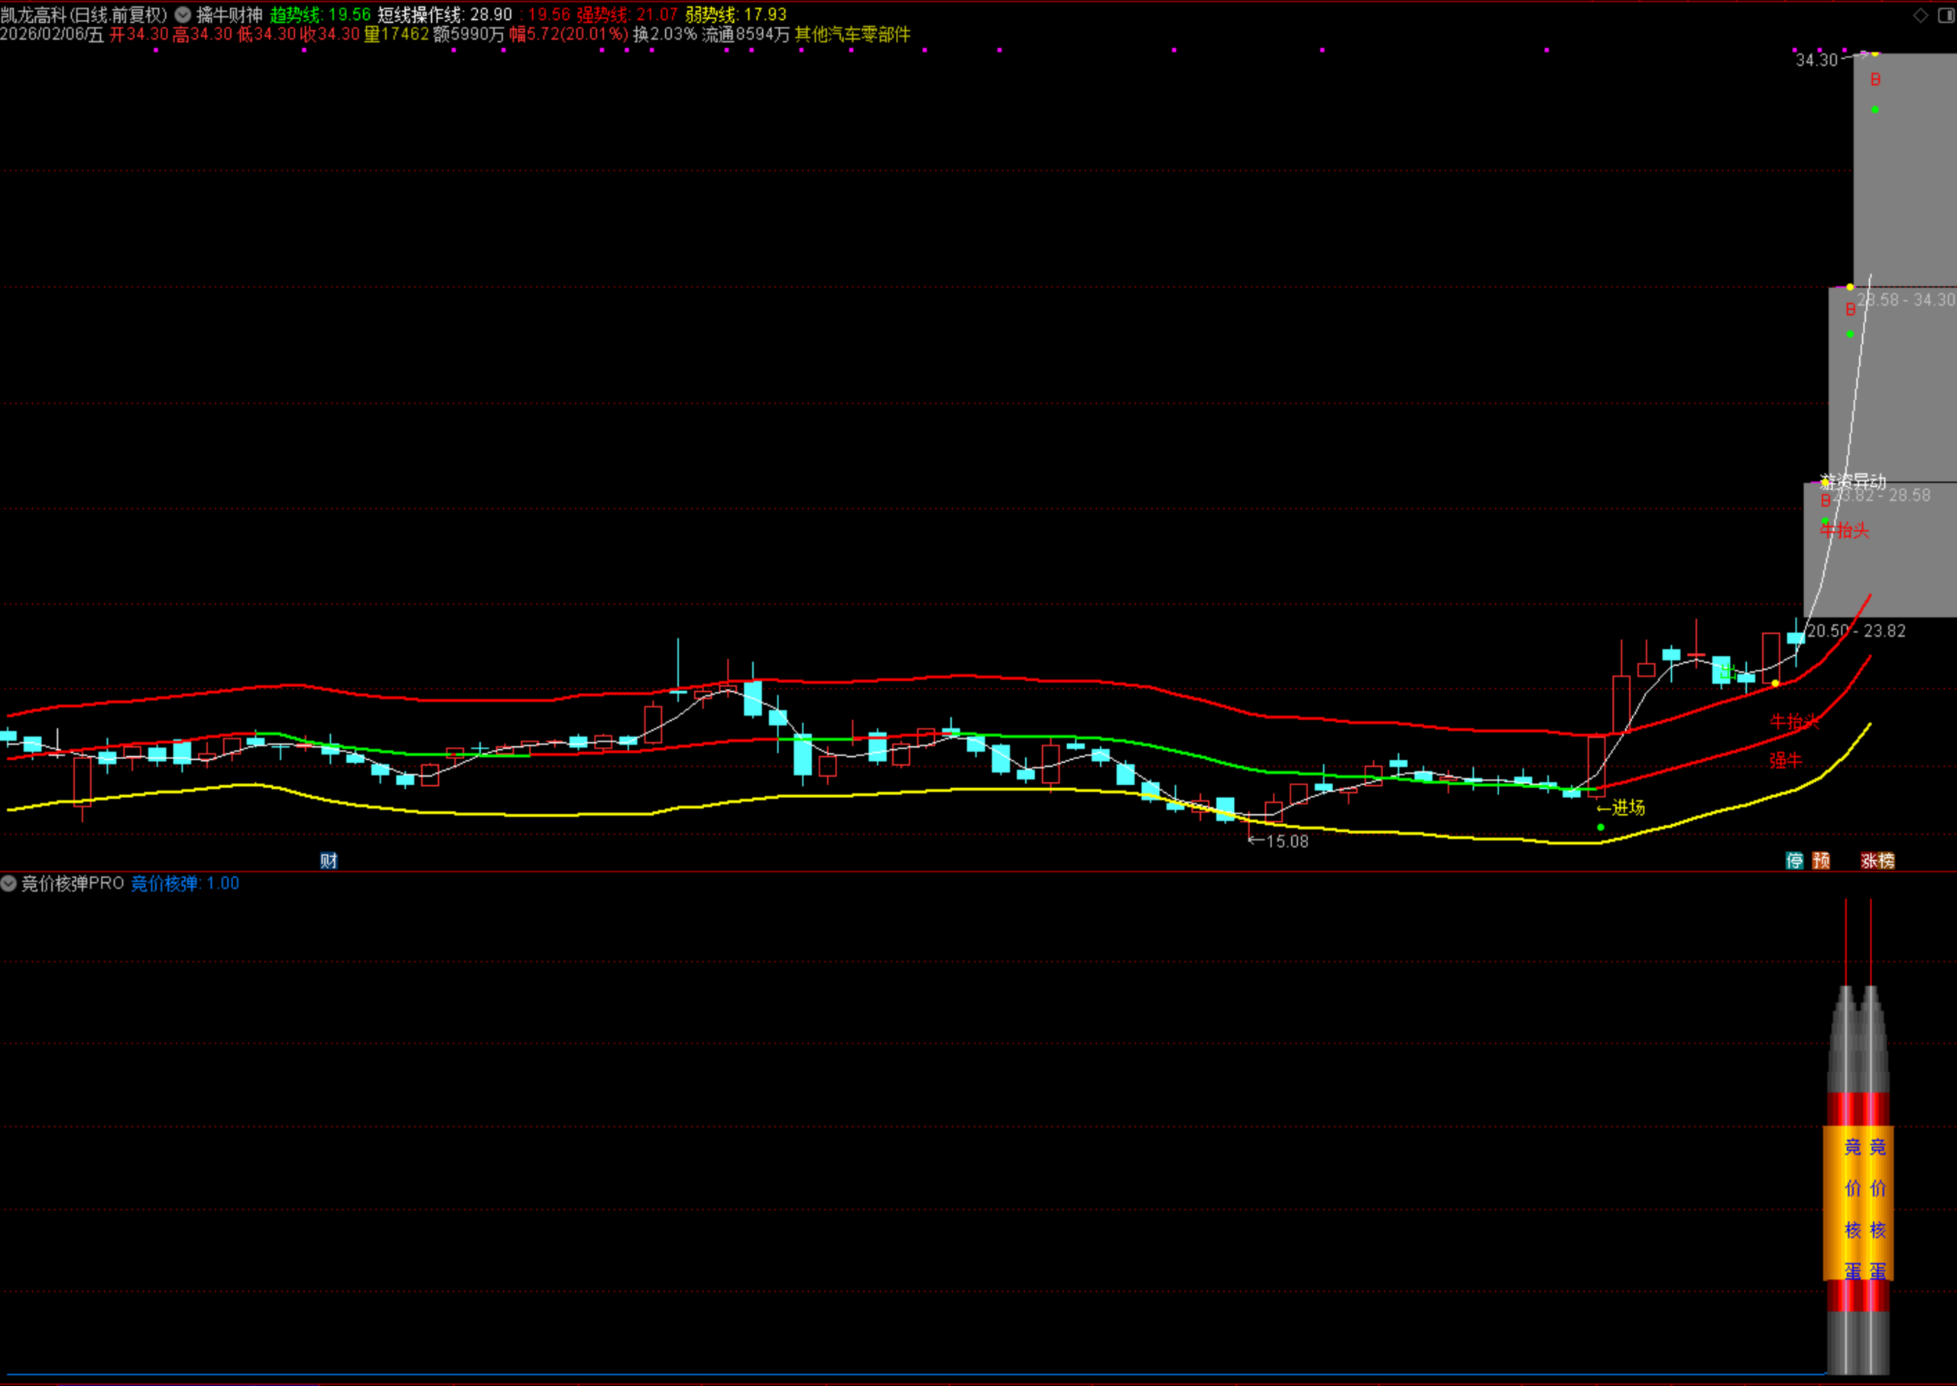Open the 竞价核弹PRO indicator dropdown arrow
Image resolution: width=1957 pixels, height=1386 pixels.
(x=9, y=883)
